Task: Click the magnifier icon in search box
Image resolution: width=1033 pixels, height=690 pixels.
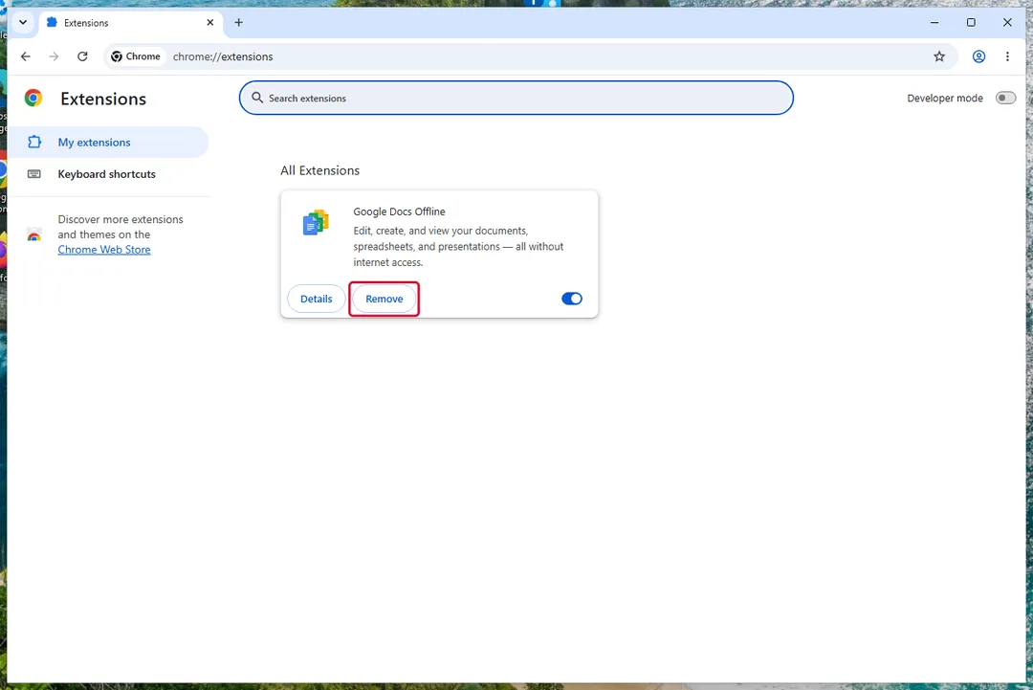Action: tap(257, 98)
